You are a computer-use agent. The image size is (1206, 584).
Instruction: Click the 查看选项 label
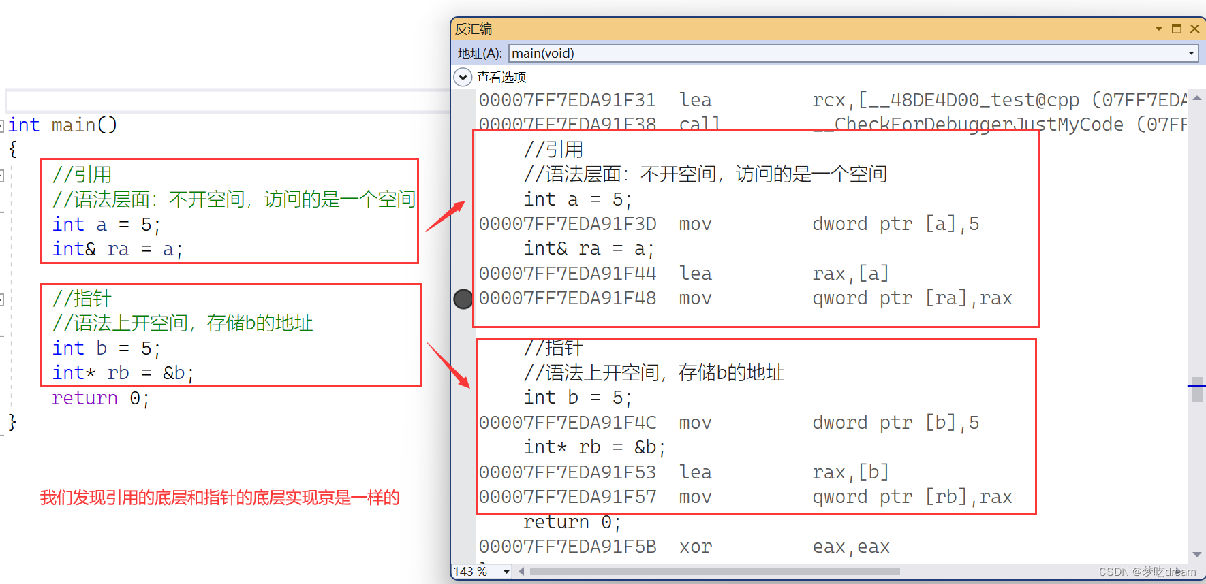[x=501, y=78]
